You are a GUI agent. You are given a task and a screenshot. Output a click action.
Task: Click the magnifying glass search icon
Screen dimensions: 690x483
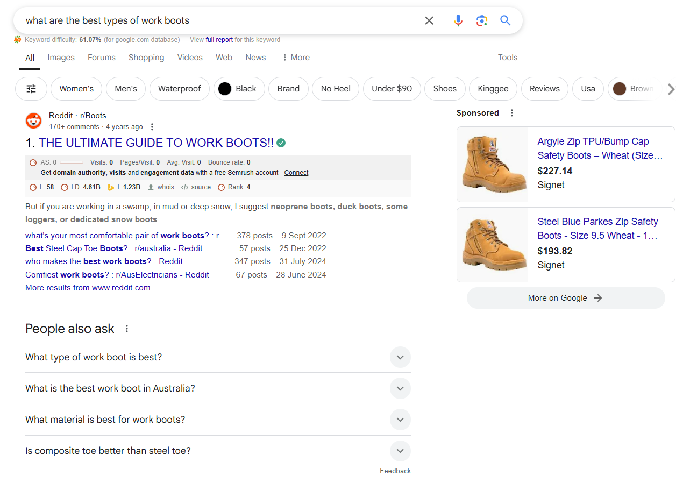tap(505, 20)
